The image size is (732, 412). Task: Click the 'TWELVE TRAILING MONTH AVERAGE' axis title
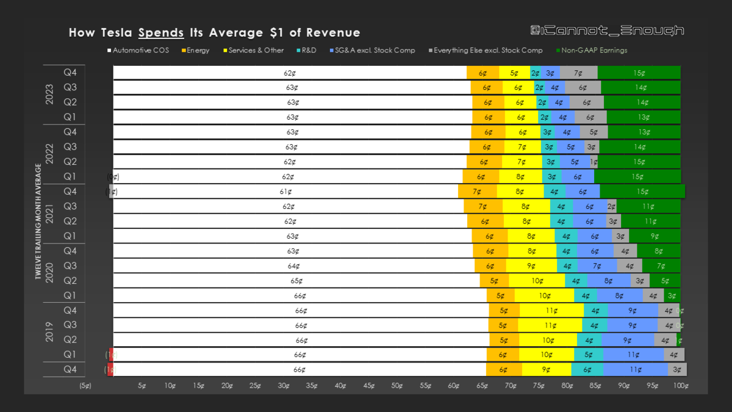coord(38,222)
